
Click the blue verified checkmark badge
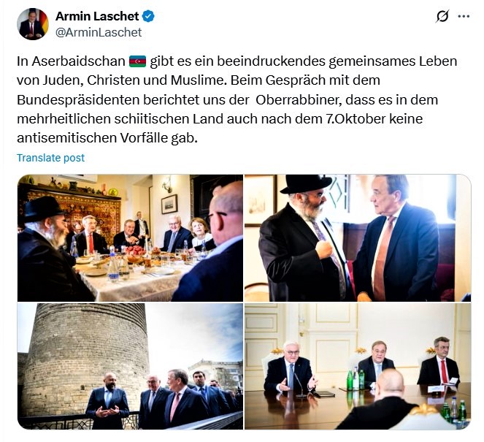pos(148,16)
